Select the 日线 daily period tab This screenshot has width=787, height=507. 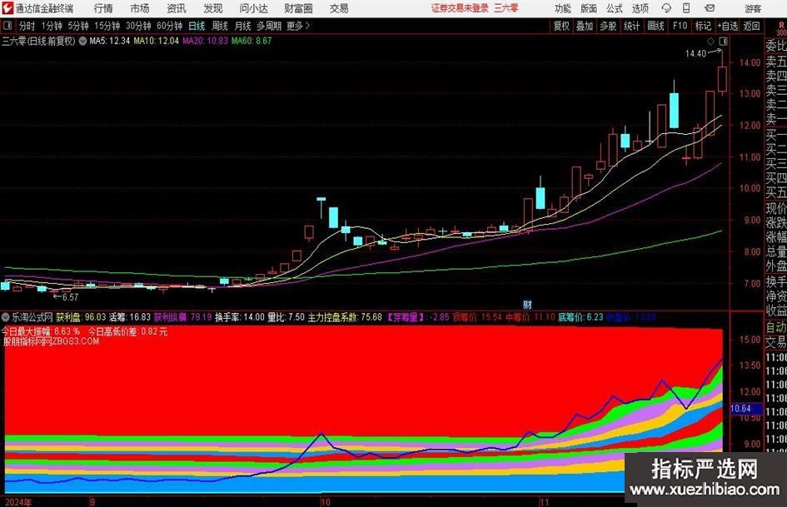[197, 26]
